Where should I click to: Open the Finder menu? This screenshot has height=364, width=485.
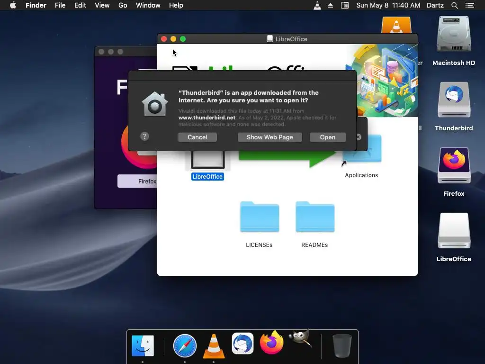click(x=36, y=5)
